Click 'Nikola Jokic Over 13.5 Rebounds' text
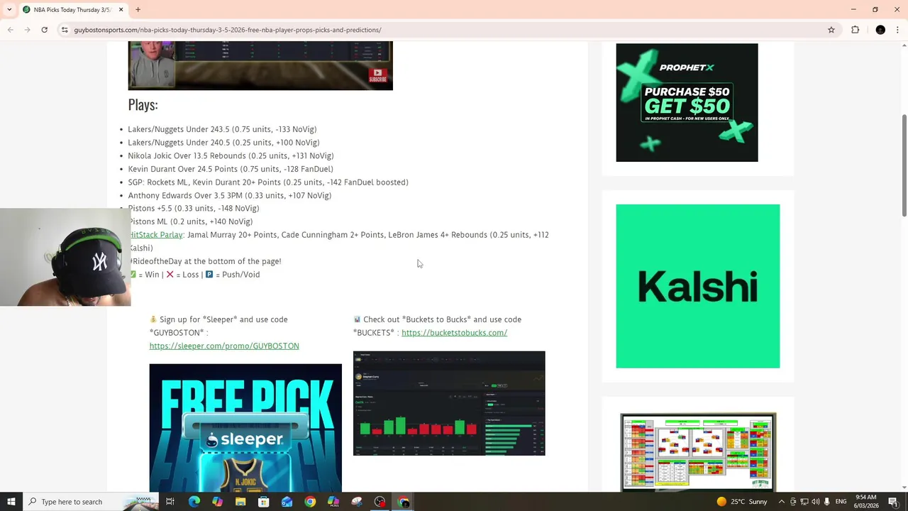This screenshot has height=511, width=908. [231, 156]
